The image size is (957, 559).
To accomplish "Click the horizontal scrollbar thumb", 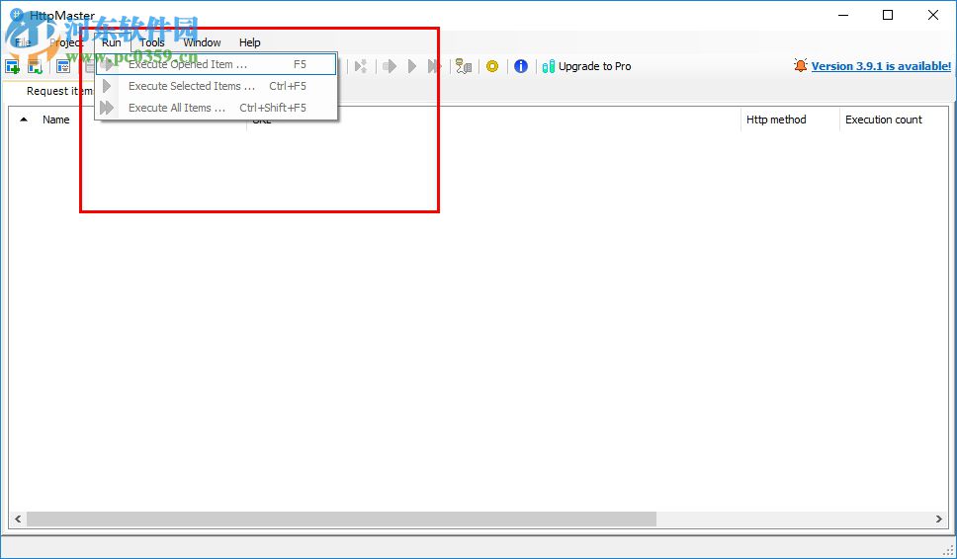I will point(341,519).
